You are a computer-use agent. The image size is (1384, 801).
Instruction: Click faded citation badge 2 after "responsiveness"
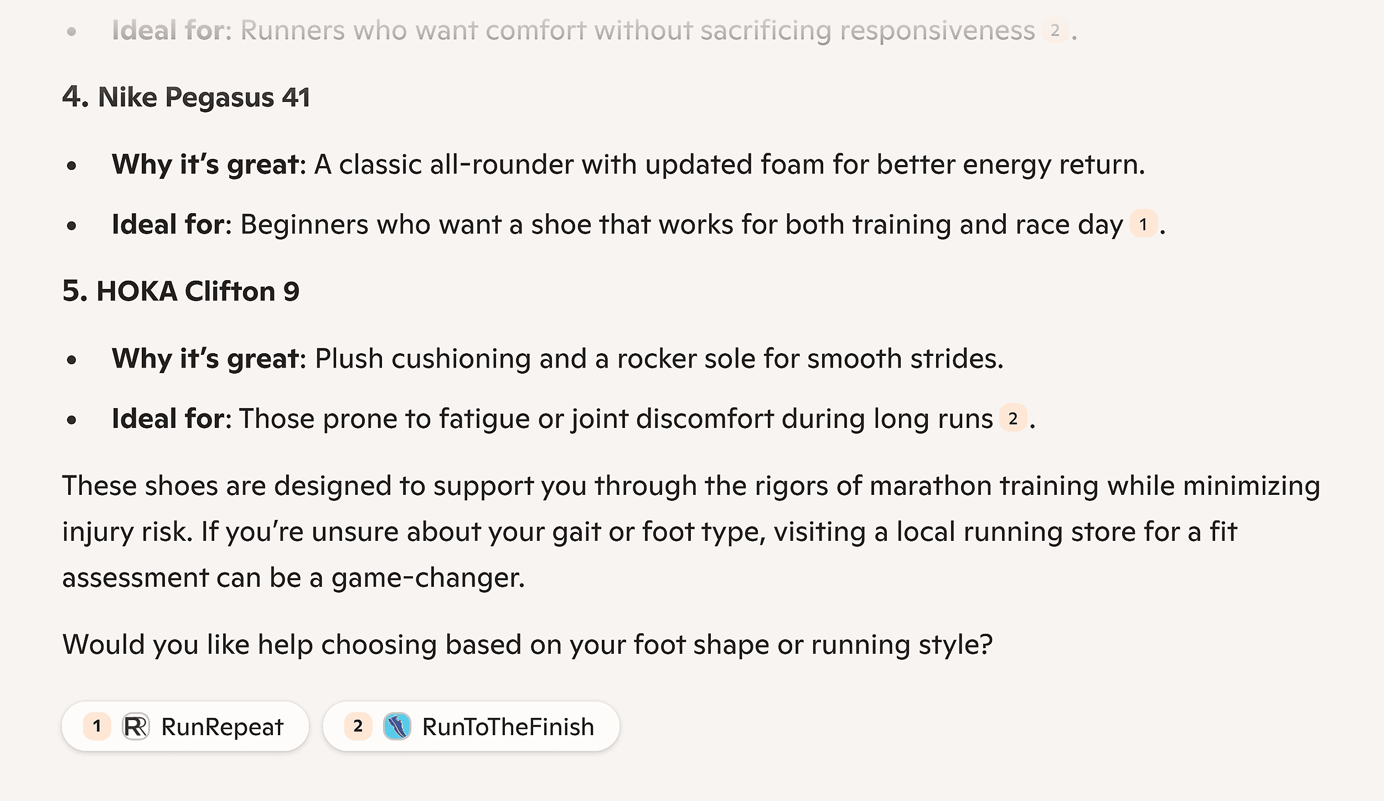[x=1055, y=30]
